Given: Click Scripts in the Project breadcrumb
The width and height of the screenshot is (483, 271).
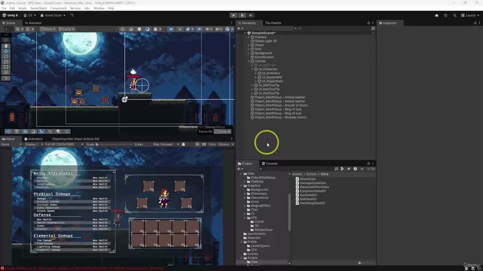Looking at the screenshot, I should point(311,174).
